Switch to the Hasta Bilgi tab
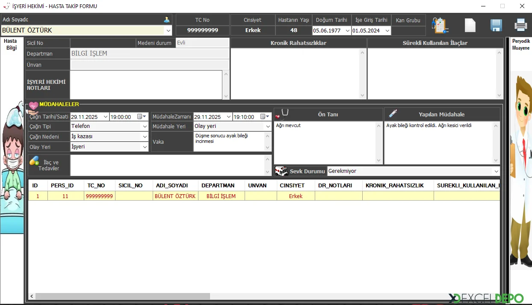The height and width of the screenshot is (305, 532). [x=11, y=44]
